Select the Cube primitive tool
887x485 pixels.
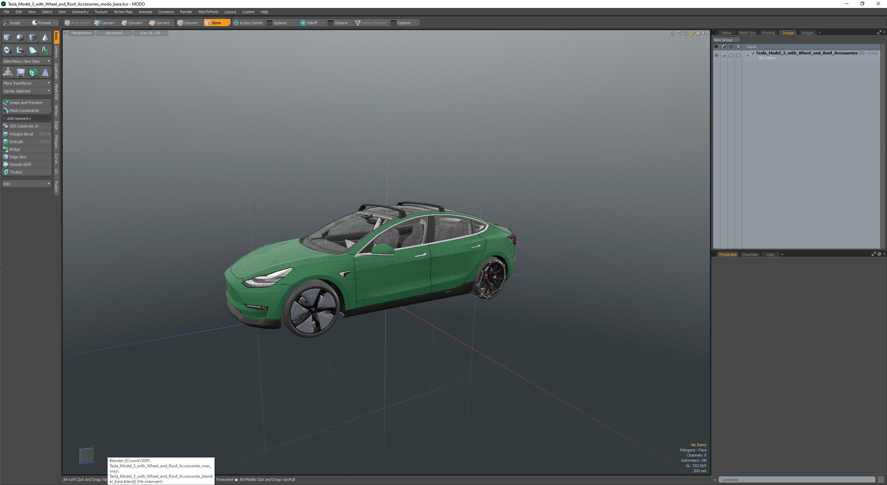(x=7, y=37)
